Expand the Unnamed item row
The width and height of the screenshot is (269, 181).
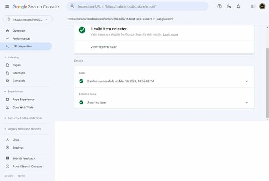tap(164, 102)
